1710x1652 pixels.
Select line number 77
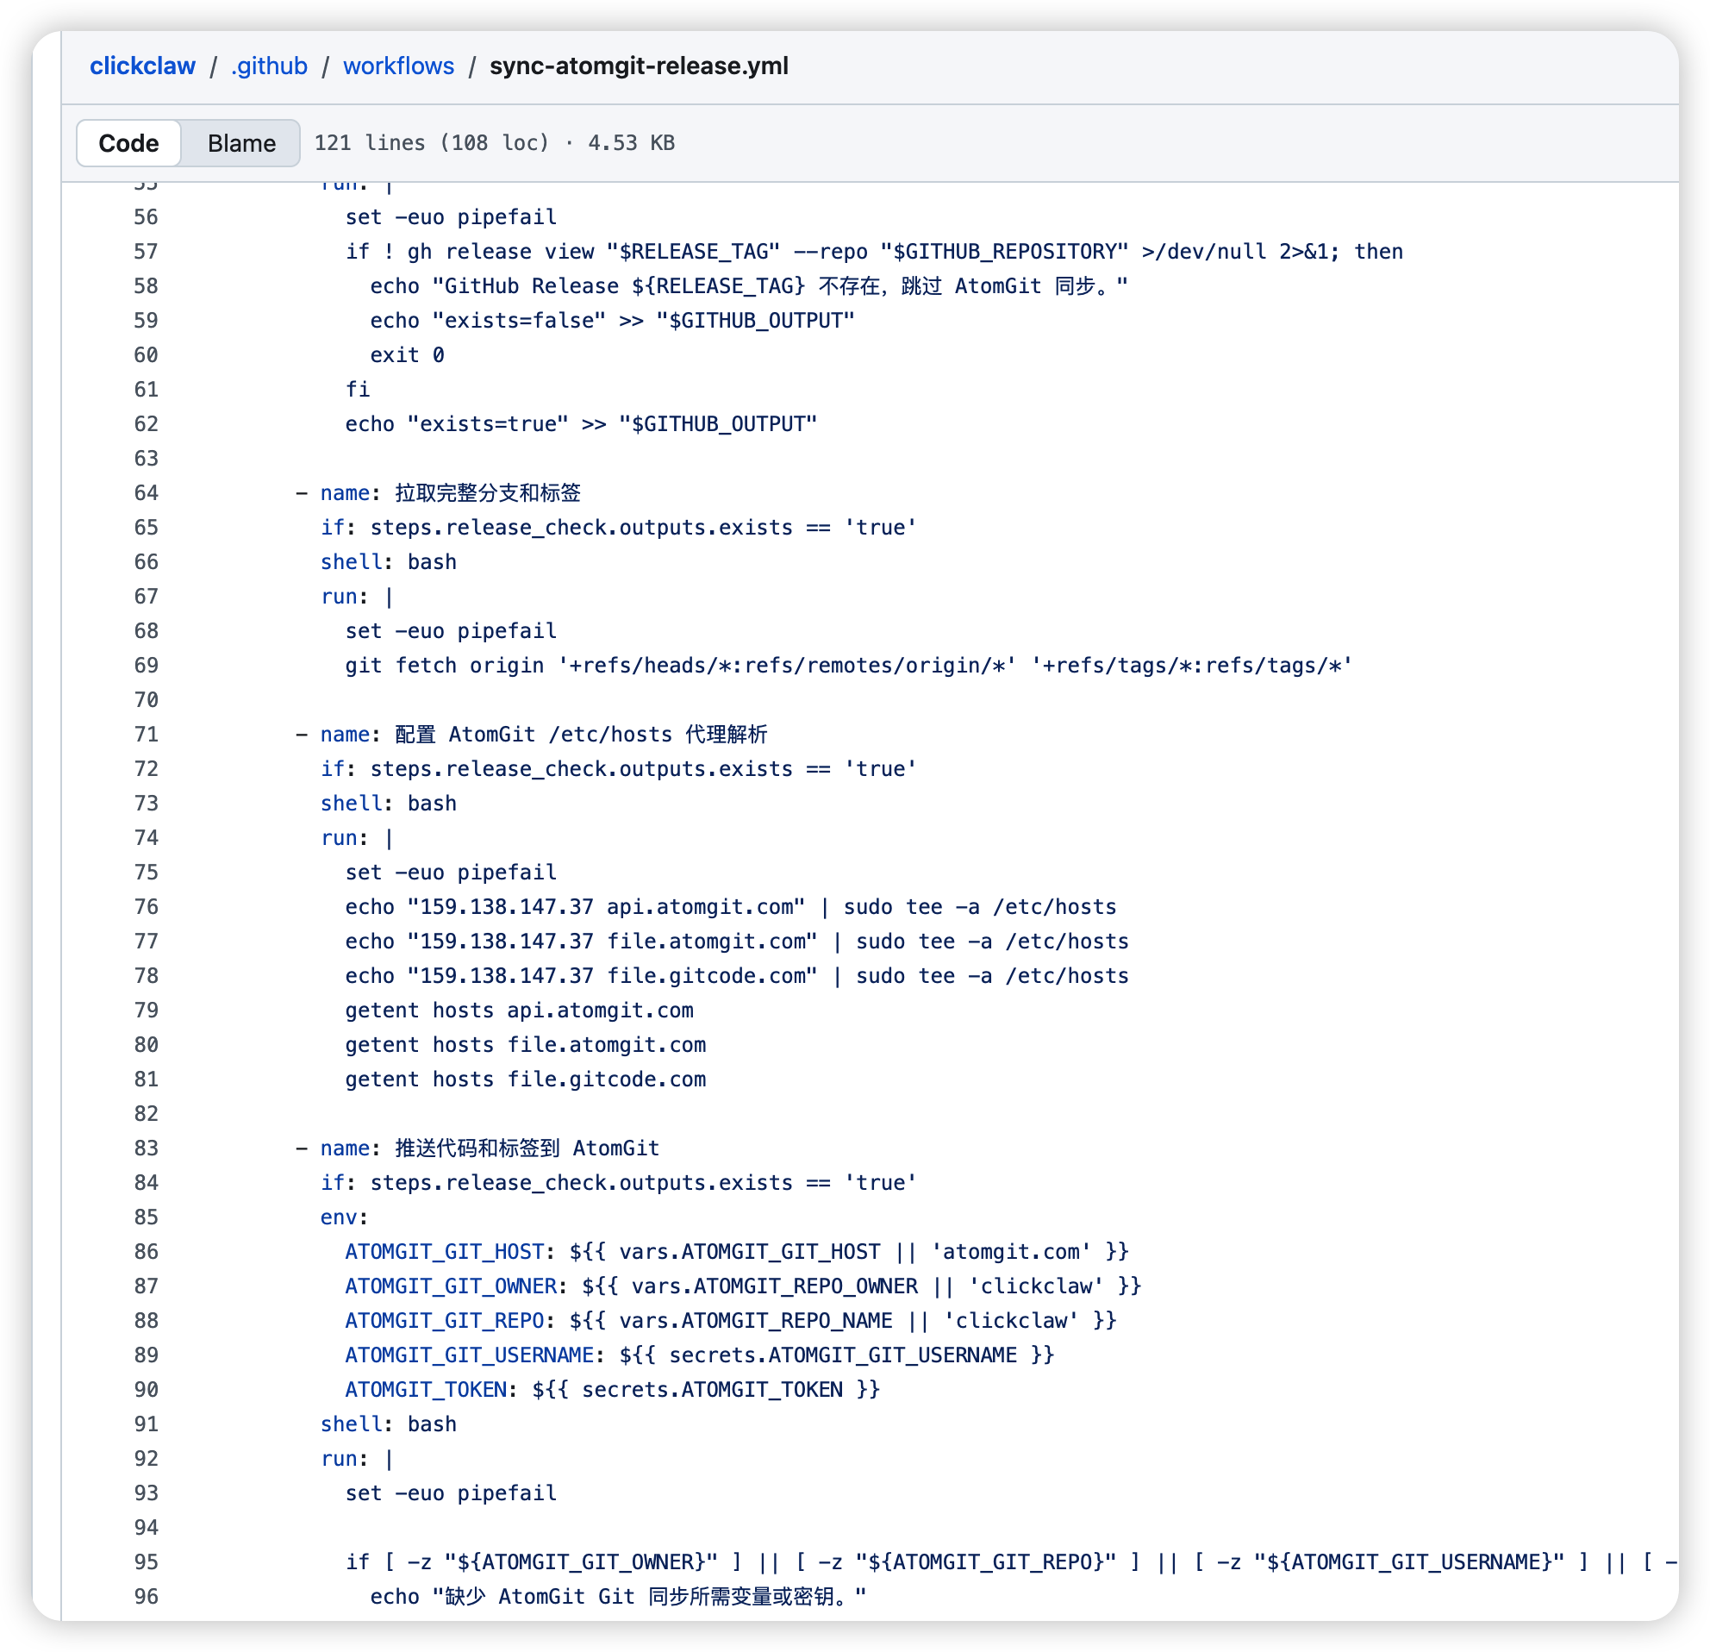click(146, 942)
